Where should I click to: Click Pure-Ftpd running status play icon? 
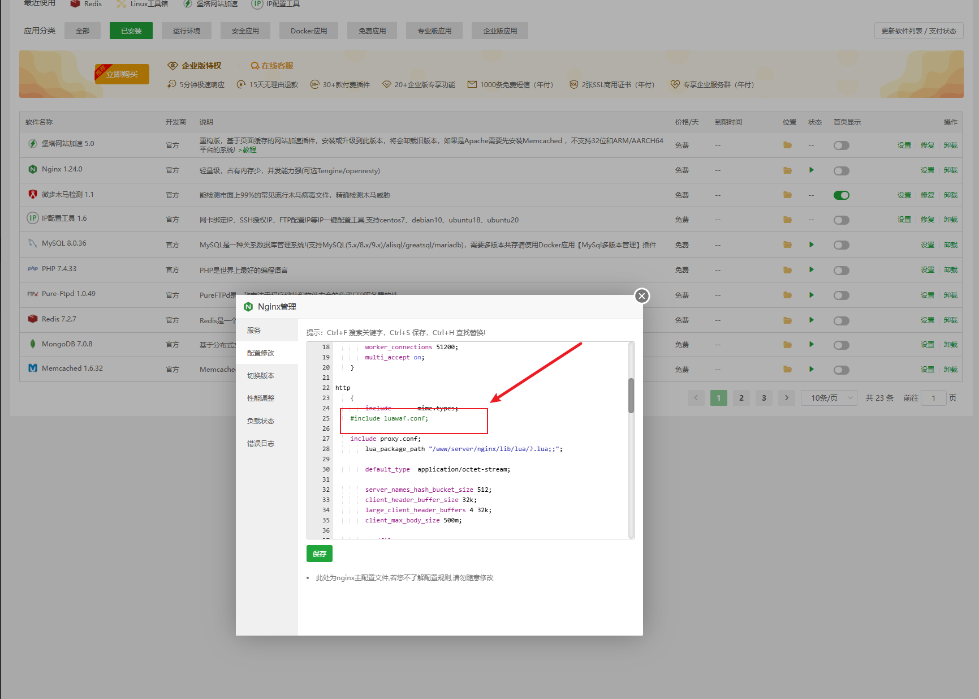tap(812, 295)
